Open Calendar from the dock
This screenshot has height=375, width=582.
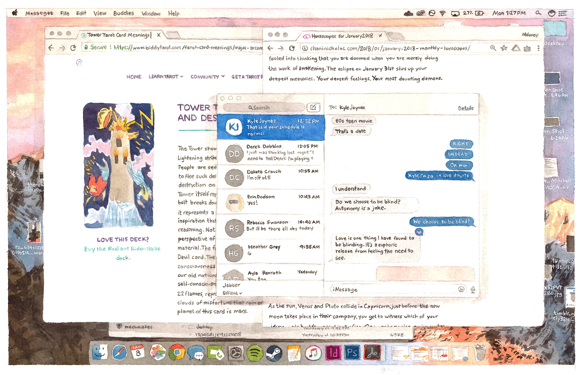138,351
